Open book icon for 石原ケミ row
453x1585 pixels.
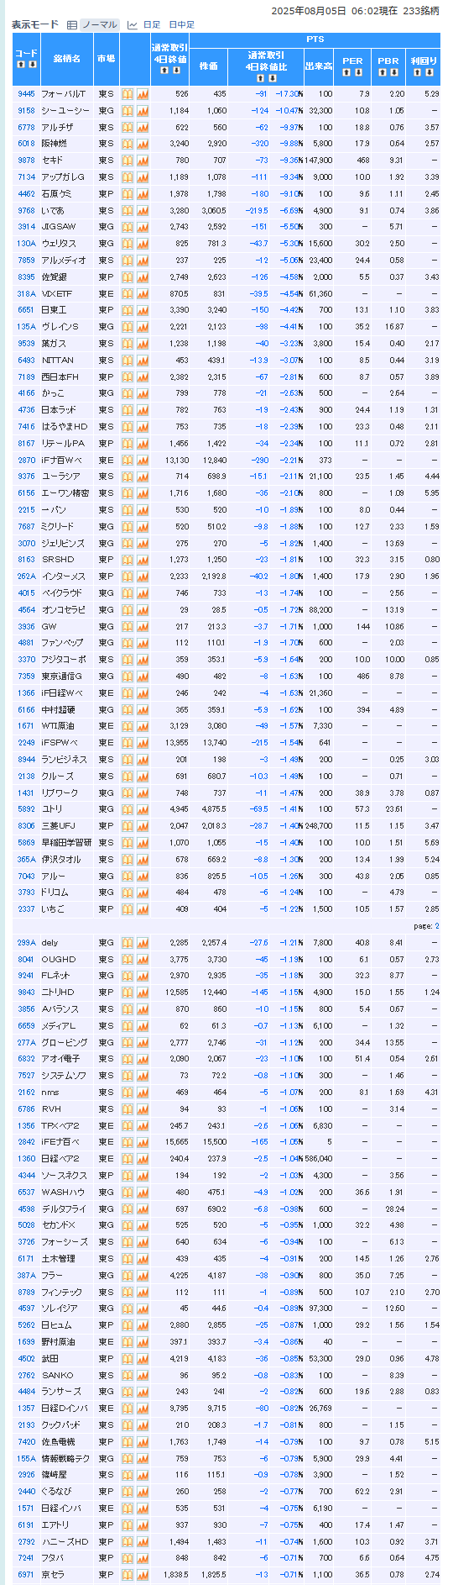coord(128,194)
